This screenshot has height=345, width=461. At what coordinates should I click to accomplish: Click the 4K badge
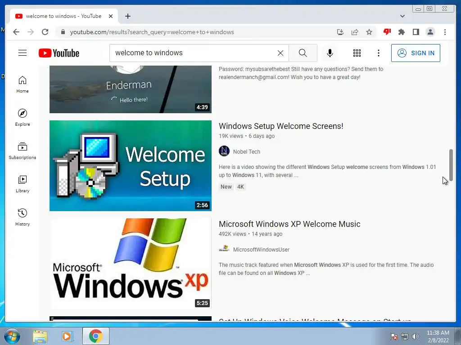tap(240, 187)
